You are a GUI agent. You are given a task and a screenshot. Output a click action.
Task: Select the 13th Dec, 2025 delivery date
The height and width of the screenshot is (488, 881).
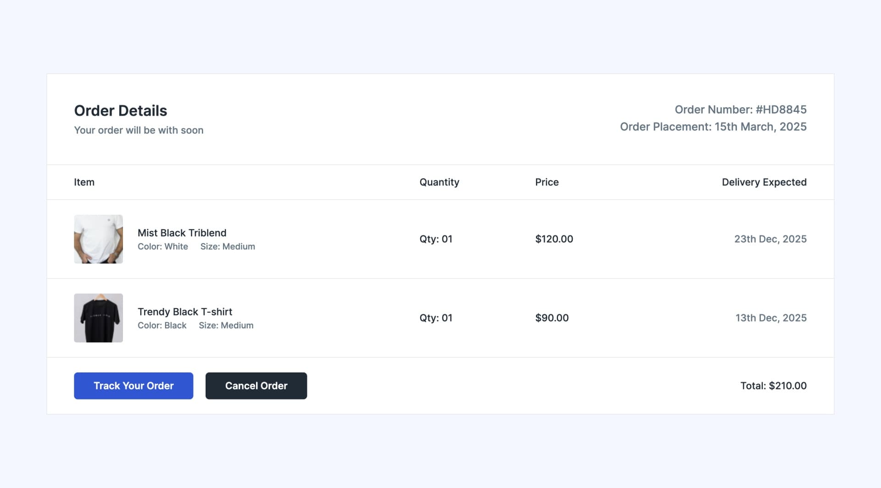click(x=771, y=318)
